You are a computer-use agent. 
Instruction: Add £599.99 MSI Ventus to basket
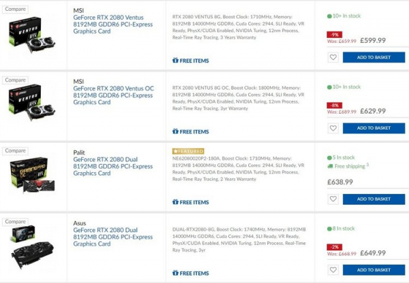374,57
